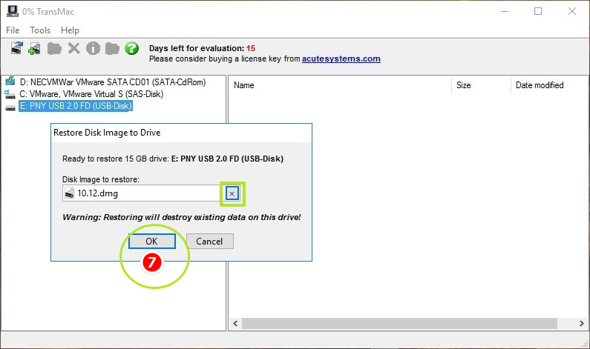The height and width of the screenshot is (349, 590).
Task: Click the dmg file icon in image field
Action: 69,193
